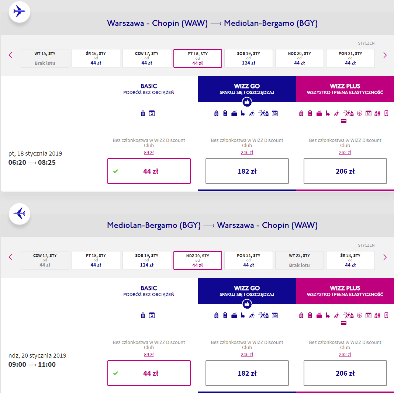
Task: Choose return date PON 21, STY
Action: pos(249,260)
